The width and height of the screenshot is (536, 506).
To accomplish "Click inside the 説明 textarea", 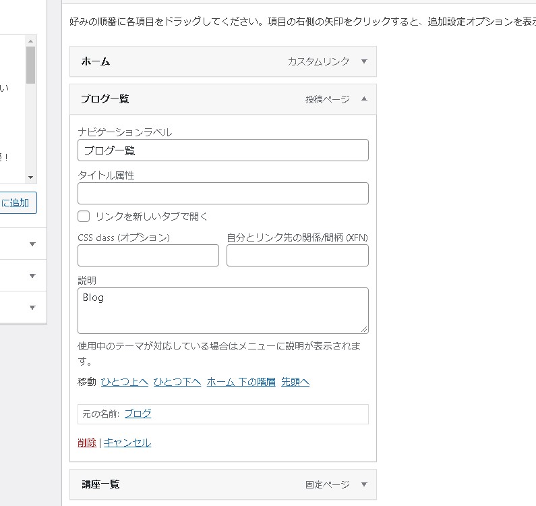I will 222,310.
